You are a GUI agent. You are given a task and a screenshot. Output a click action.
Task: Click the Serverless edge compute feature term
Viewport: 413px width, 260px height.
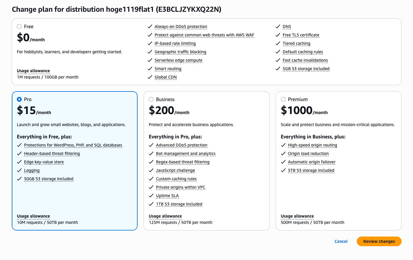178,60
